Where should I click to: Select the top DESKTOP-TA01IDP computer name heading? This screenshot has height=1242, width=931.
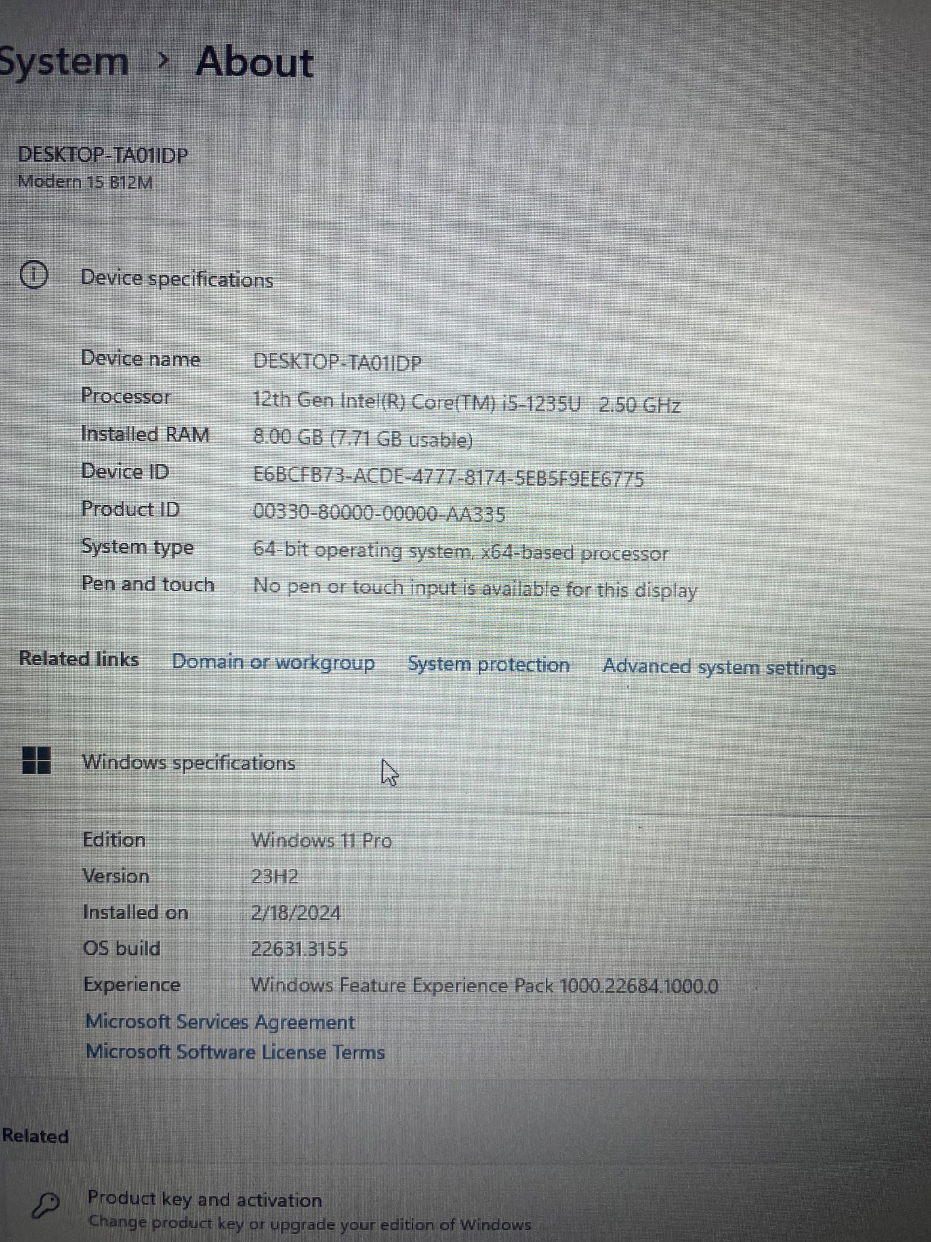coord(103,155)
